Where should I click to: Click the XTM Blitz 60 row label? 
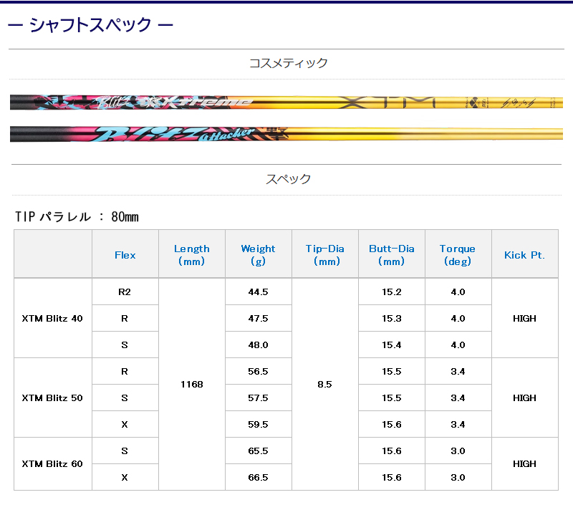click(52, 463)
